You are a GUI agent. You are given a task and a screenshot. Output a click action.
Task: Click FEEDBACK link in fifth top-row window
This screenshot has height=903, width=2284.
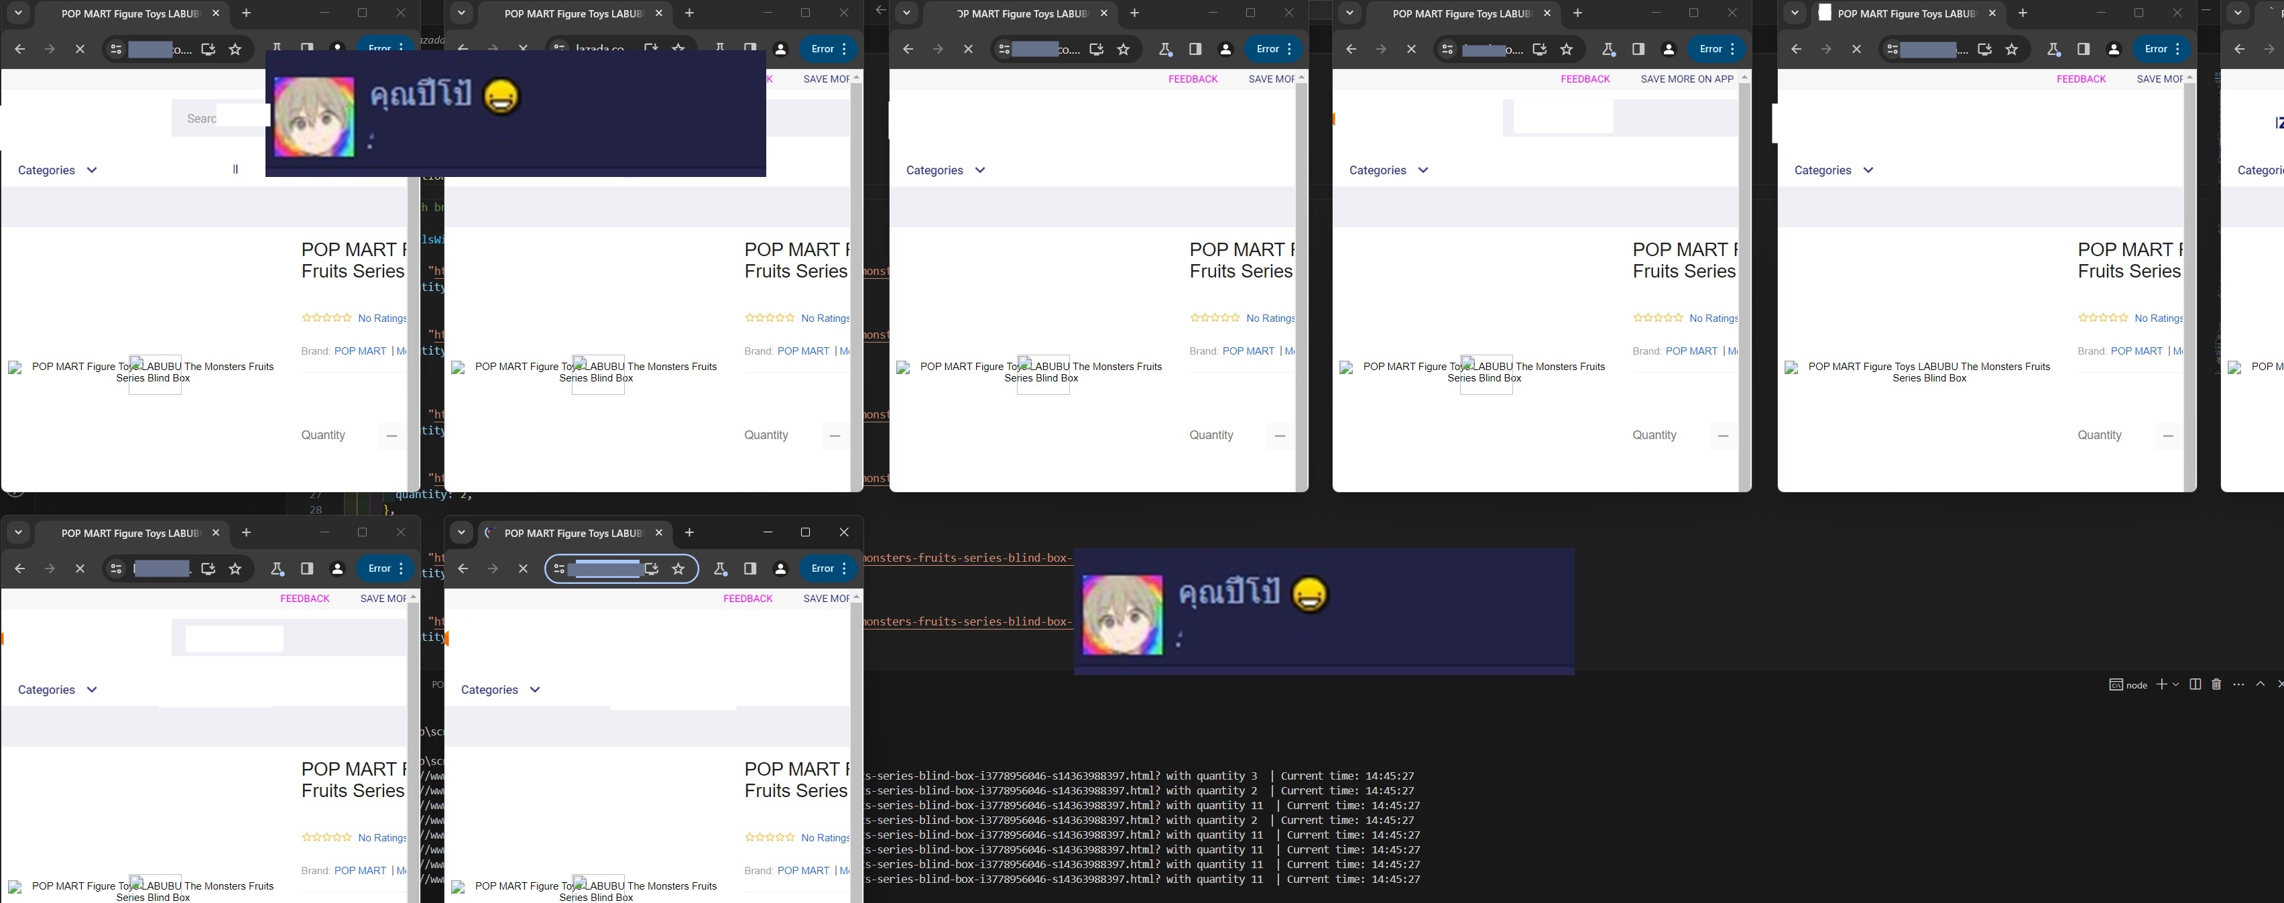[2081, 79]
